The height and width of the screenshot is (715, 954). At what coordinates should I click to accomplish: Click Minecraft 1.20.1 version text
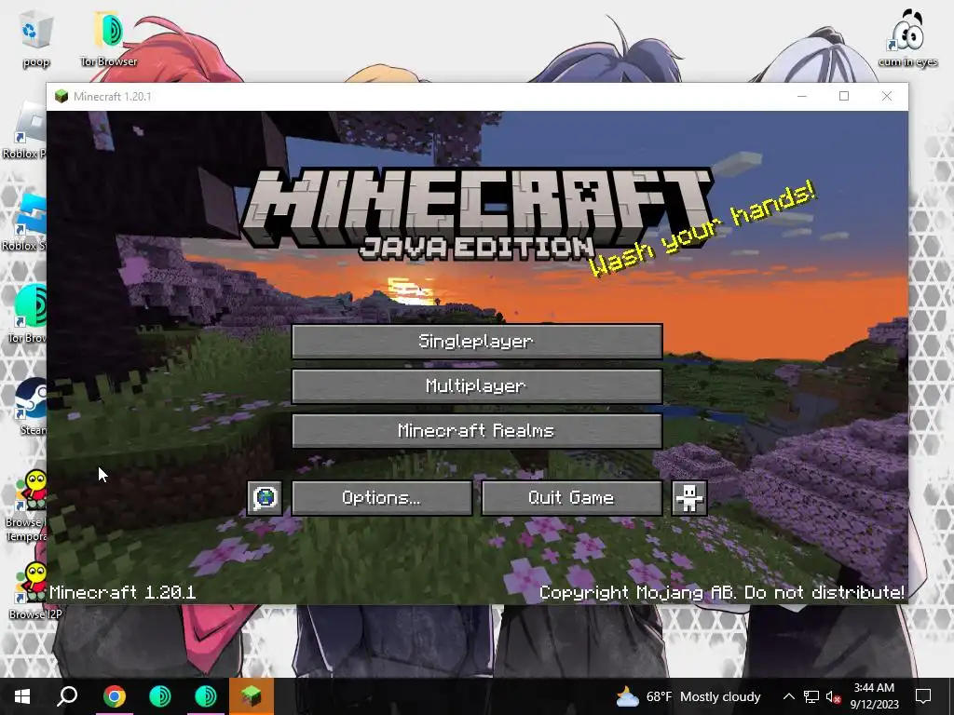pos(122,592)
